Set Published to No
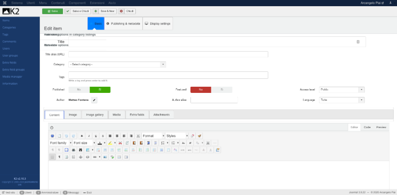Screen dimensions: 397x195 79,90
